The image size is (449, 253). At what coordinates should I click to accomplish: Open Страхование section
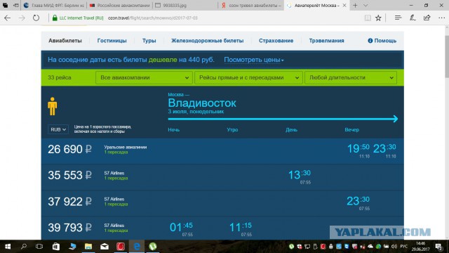pyautogui.click(x=276, y=41)
